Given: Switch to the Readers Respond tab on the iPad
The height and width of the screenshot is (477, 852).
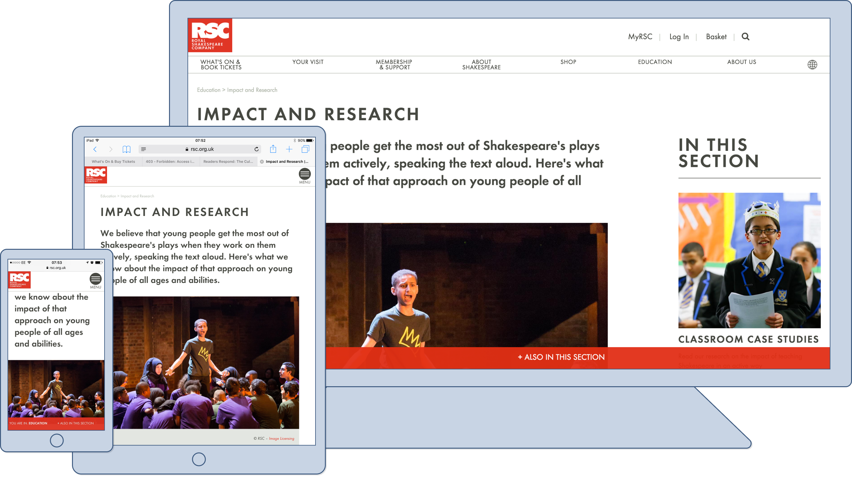Looking at the screenshot, I should click(228, 162).
